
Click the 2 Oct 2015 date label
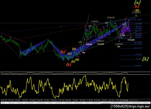click(x=47, y=100)
